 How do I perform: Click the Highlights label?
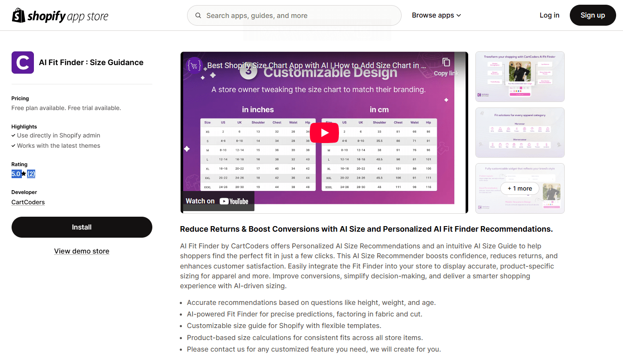24,127
